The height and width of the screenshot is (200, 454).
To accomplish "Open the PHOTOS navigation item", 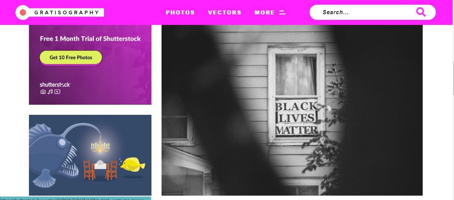I will click(180, 12).
